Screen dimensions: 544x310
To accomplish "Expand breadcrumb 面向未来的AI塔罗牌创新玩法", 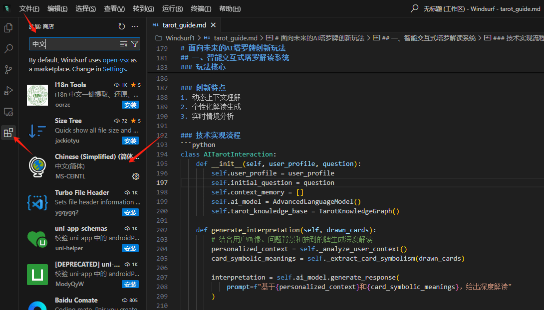I will [319, 38].
